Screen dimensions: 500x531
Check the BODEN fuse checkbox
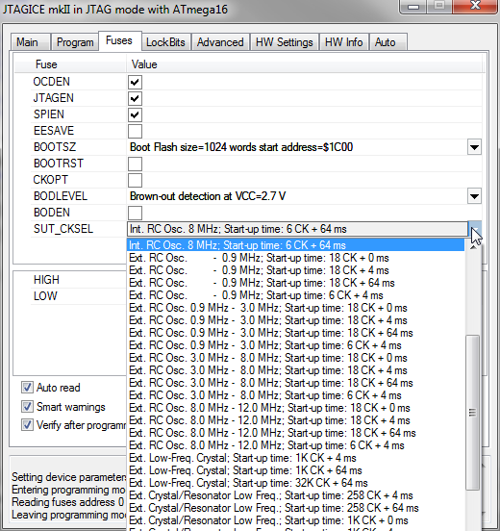[135, 213]
